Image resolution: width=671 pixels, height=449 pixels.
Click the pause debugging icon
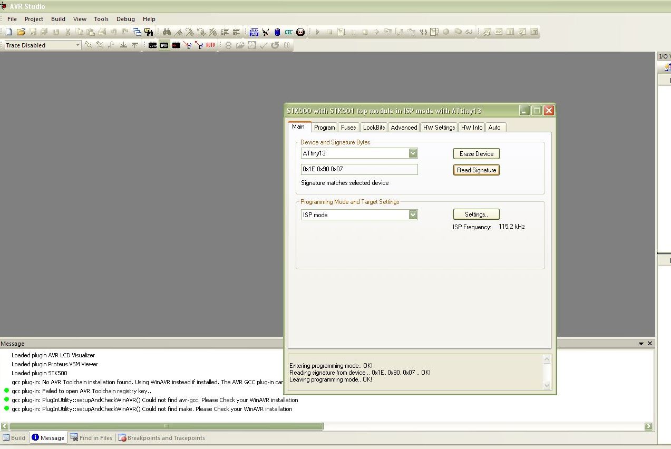(353, 32)
